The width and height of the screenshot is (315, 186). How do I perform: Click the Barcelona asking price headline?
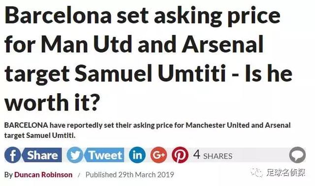click(x=148, y=59)
